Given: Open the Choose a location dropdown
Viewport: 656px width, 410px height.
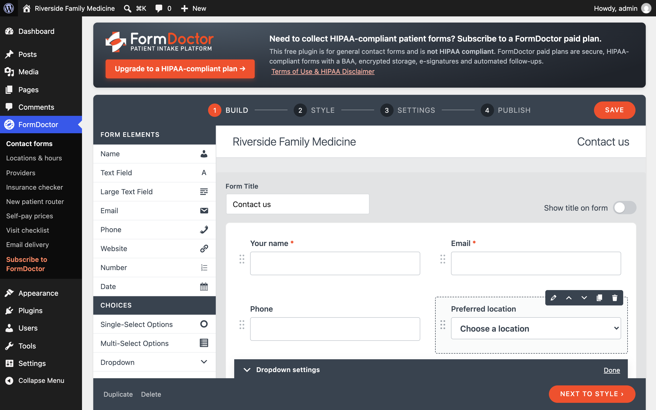Looking at the screenshot, I should click(x=536, y=328).
